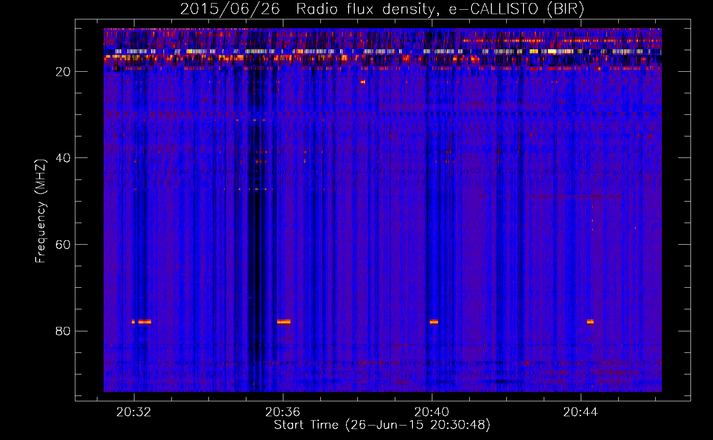Click the plot title "Radio flux density, e-CALLISTO (BIR)"

pos(440,9)
